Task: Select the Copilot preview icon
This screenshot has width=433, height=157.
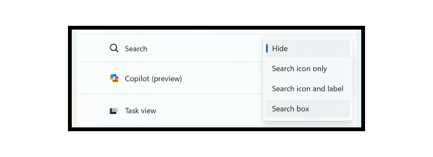Action: [x=114, y=78]
